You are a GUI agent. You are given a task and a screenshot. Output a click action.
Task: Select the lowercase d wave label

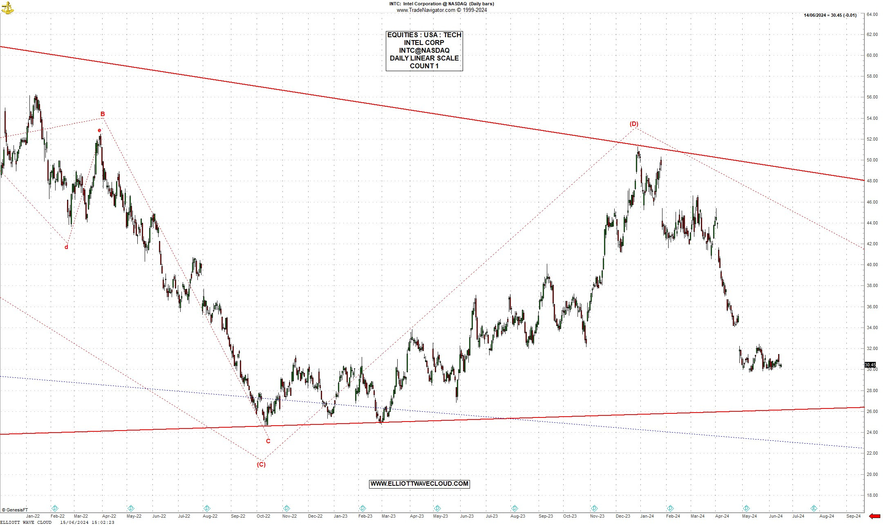pyautogui.click(x=66, y=247)
